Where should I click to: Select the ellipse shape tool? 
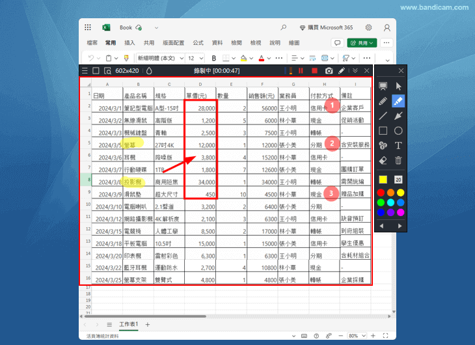pyautogui.click(x=398, y=131)
